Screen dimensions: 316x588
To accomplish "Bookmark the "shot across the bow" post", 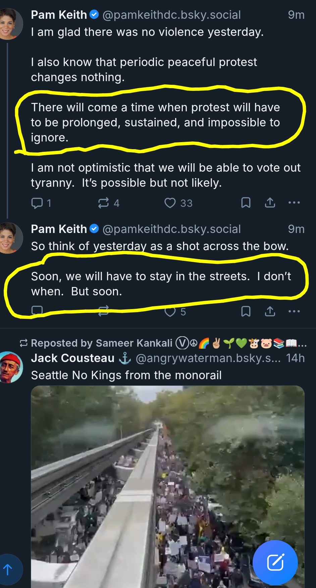I will click(x=246, y=311).
